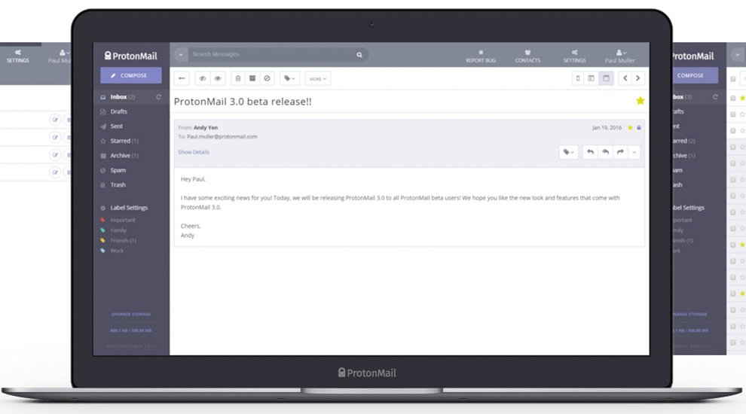Mark message as spam with ban icon
The height and width of the screenshot is (414, 746).
click(267, 78)
